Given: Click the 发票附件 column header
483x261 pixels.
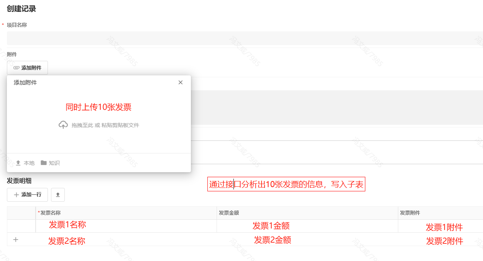Looking at the screenshot, I should [440, 213].
